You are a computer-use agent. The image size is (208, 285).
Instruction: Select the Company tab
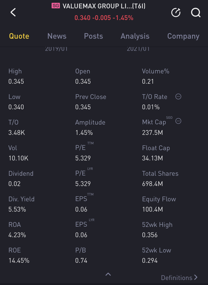pyautogui.click(x=183, y=36)
